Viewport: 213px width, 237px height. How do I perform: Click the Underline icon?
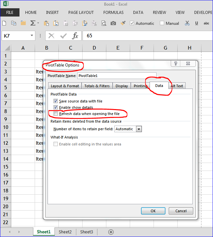pos(196,23)
